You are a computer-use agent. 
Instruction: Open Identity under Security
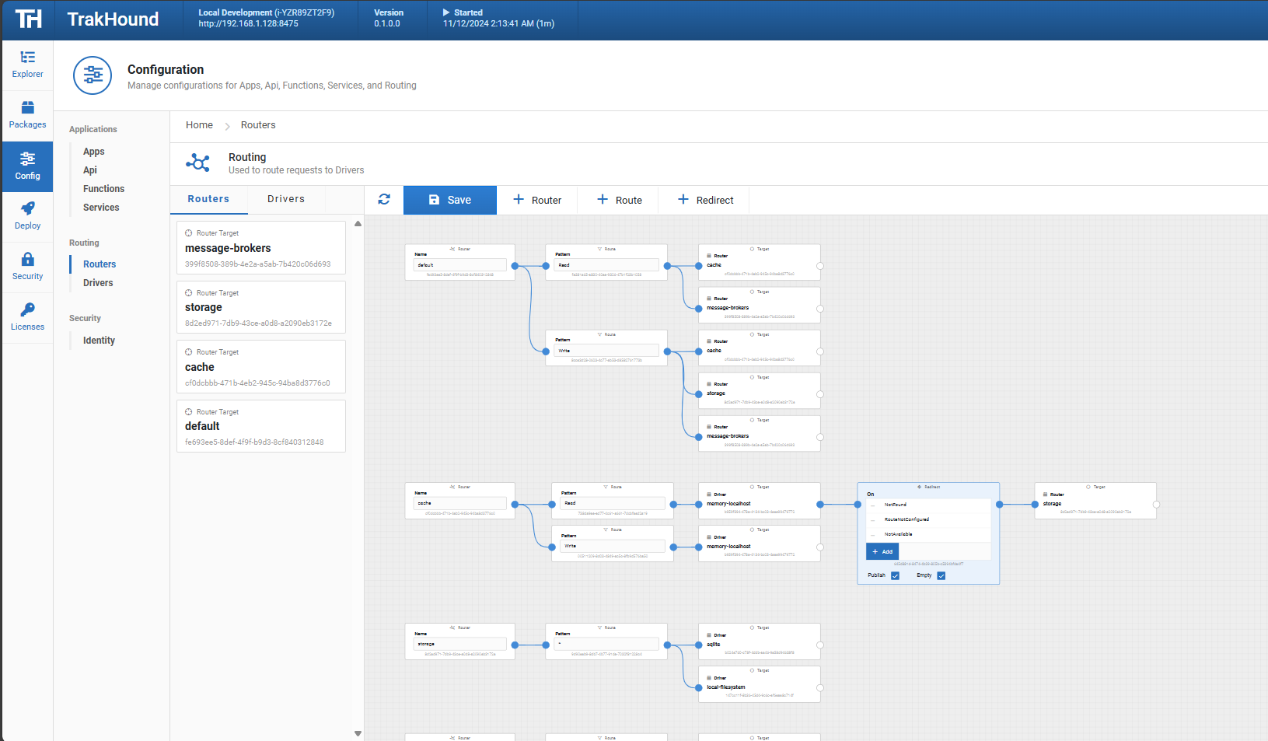coord(99,341)
